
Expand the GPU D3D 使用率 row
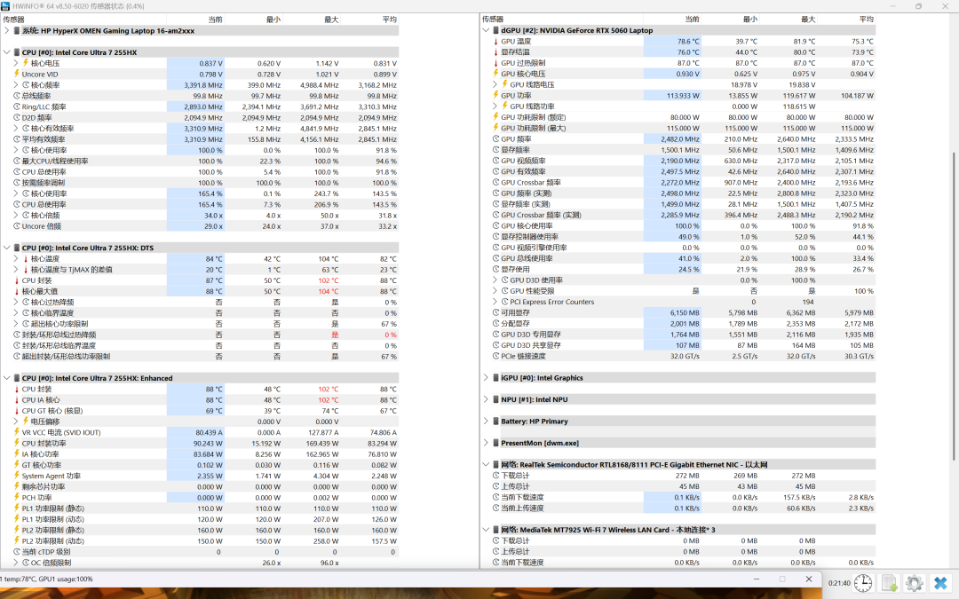click(495, 280)
